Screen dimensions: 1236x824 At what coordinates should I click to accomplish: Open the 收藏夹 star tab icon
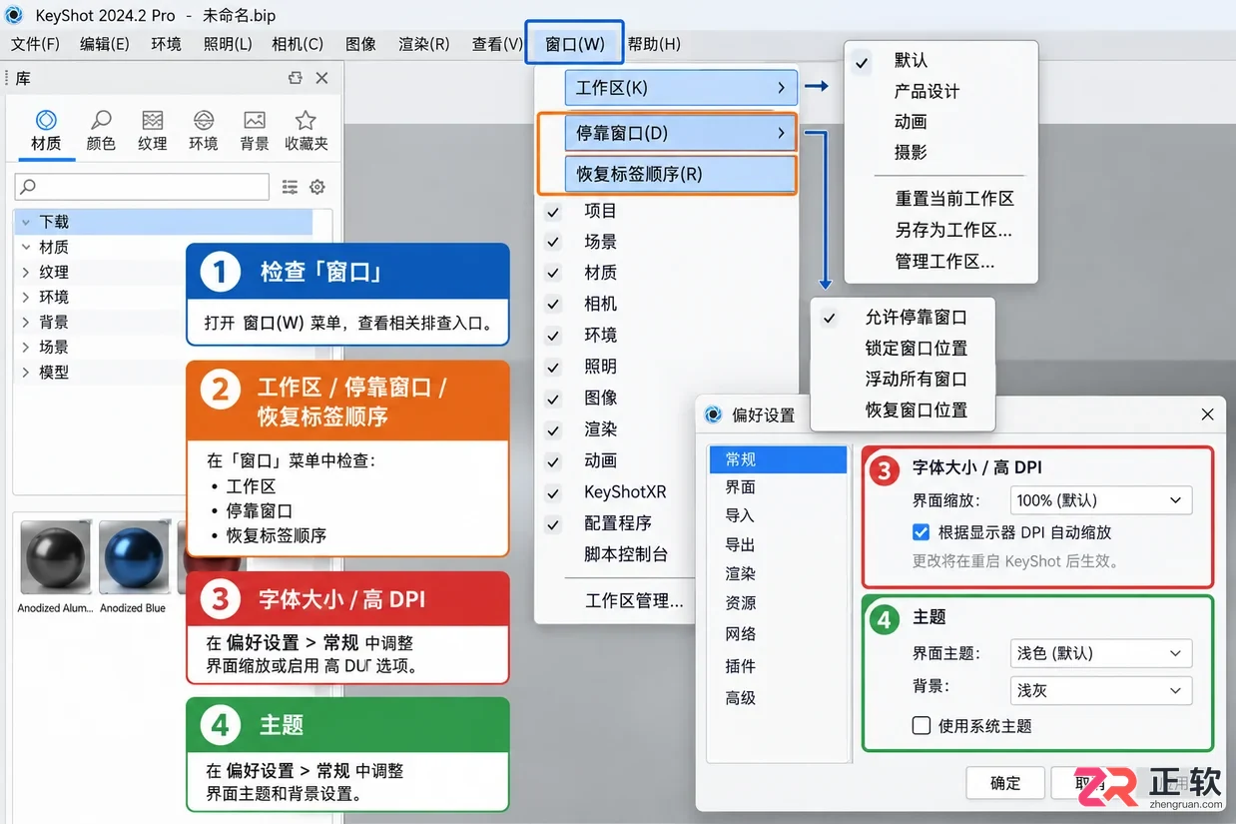[x=306, y=120]
